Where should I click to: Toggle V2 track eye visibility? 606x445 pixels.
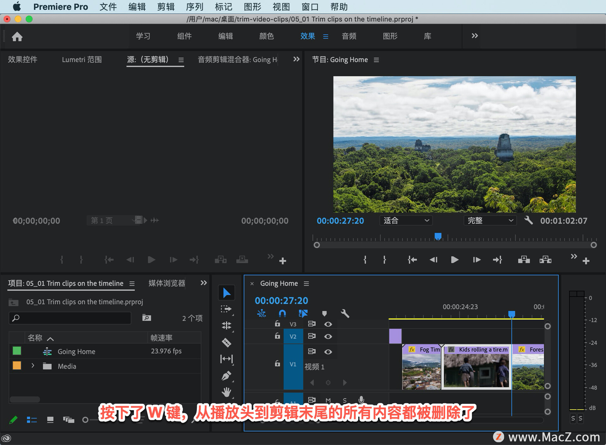pos(328,337)
